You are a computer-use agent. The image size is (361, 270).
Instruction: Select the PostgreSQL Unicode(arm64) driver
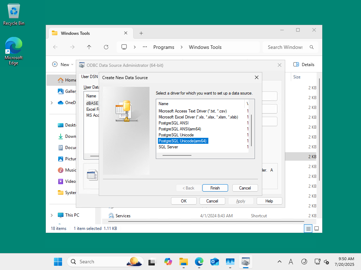click(183, 141)
